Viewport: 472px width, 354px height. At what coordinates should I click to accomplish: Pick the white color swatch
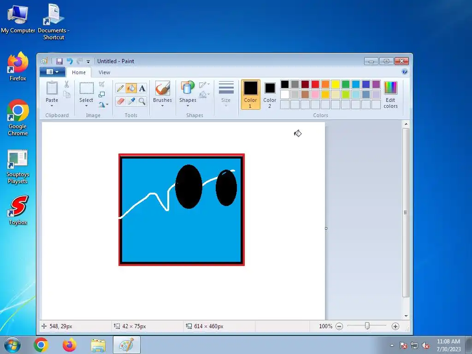285,94
